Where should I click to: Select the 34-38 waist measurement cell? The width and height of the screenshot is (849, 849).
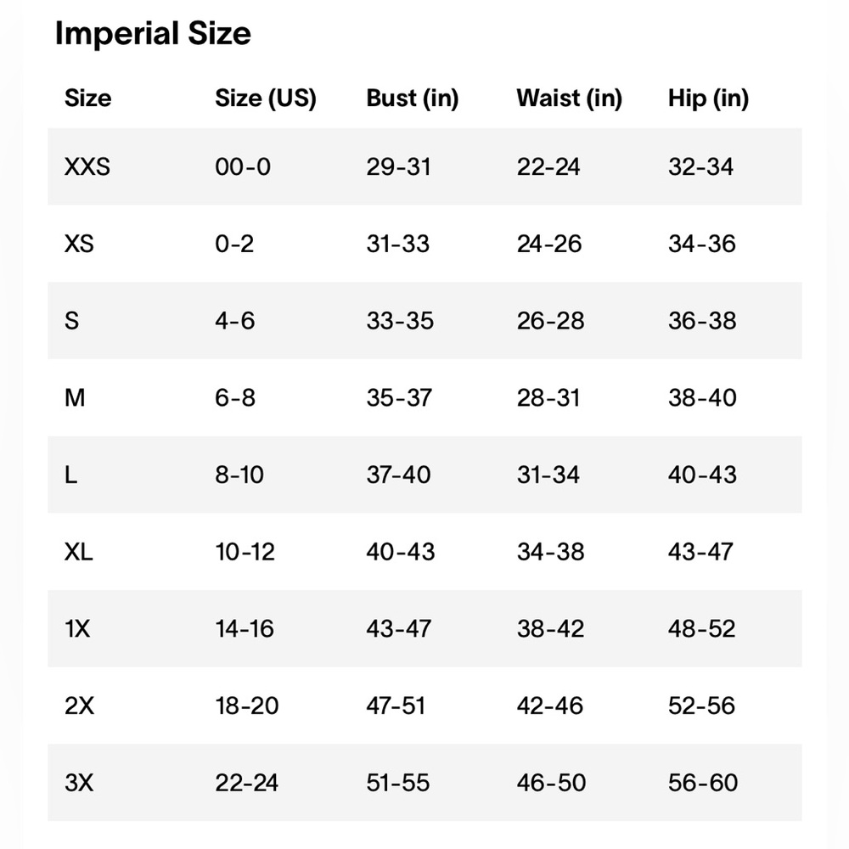tap(551, 552)
